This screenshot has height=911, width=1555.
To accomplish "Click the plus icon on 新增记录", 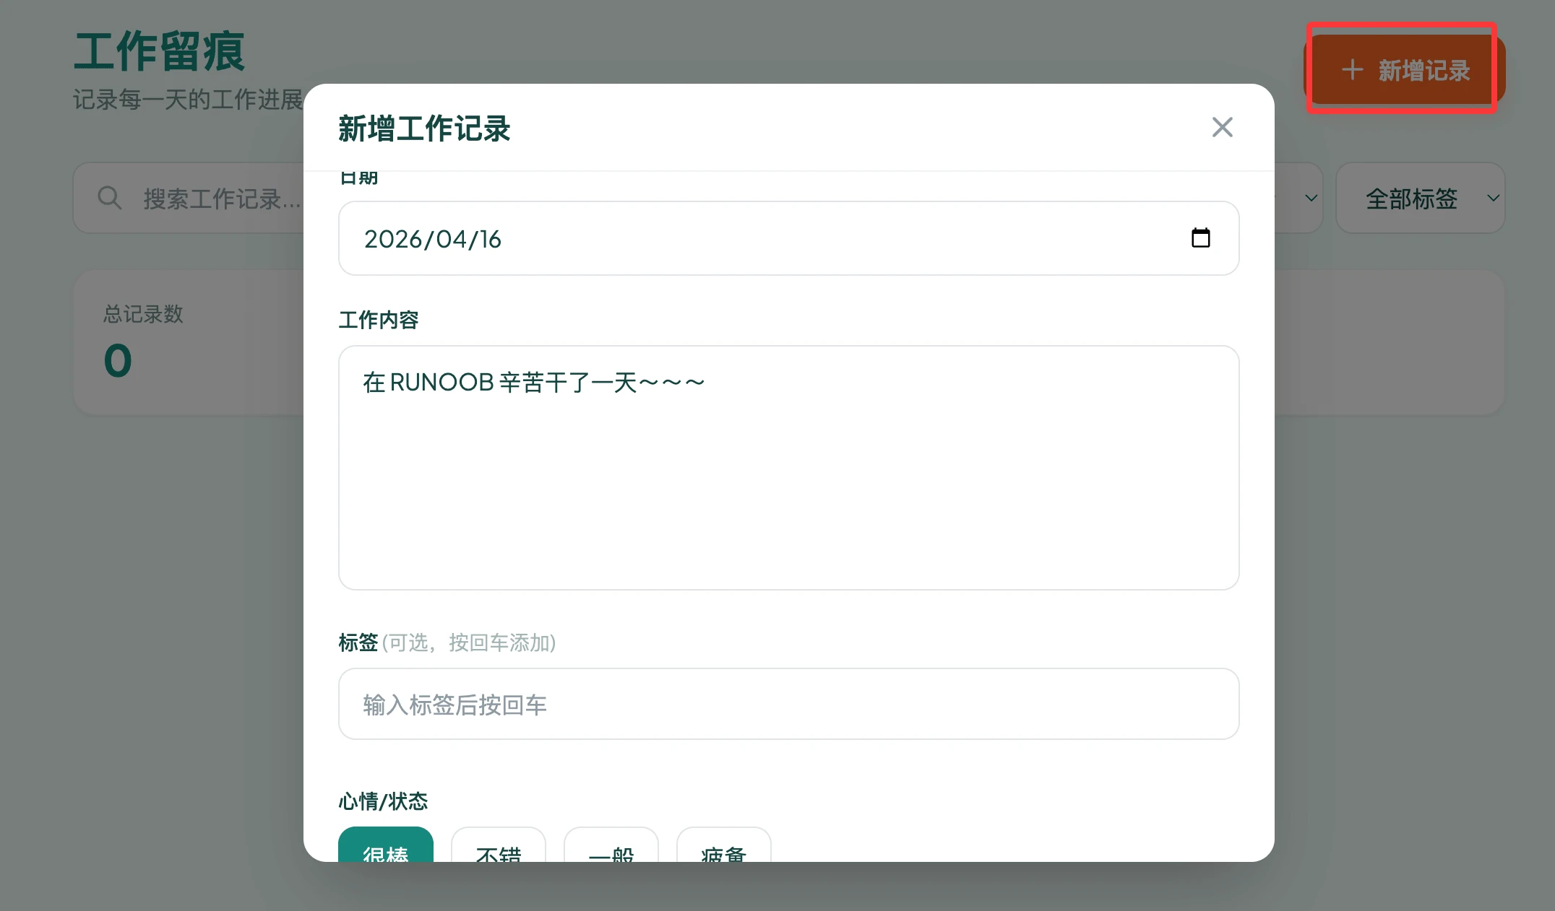I will 1352,70.
